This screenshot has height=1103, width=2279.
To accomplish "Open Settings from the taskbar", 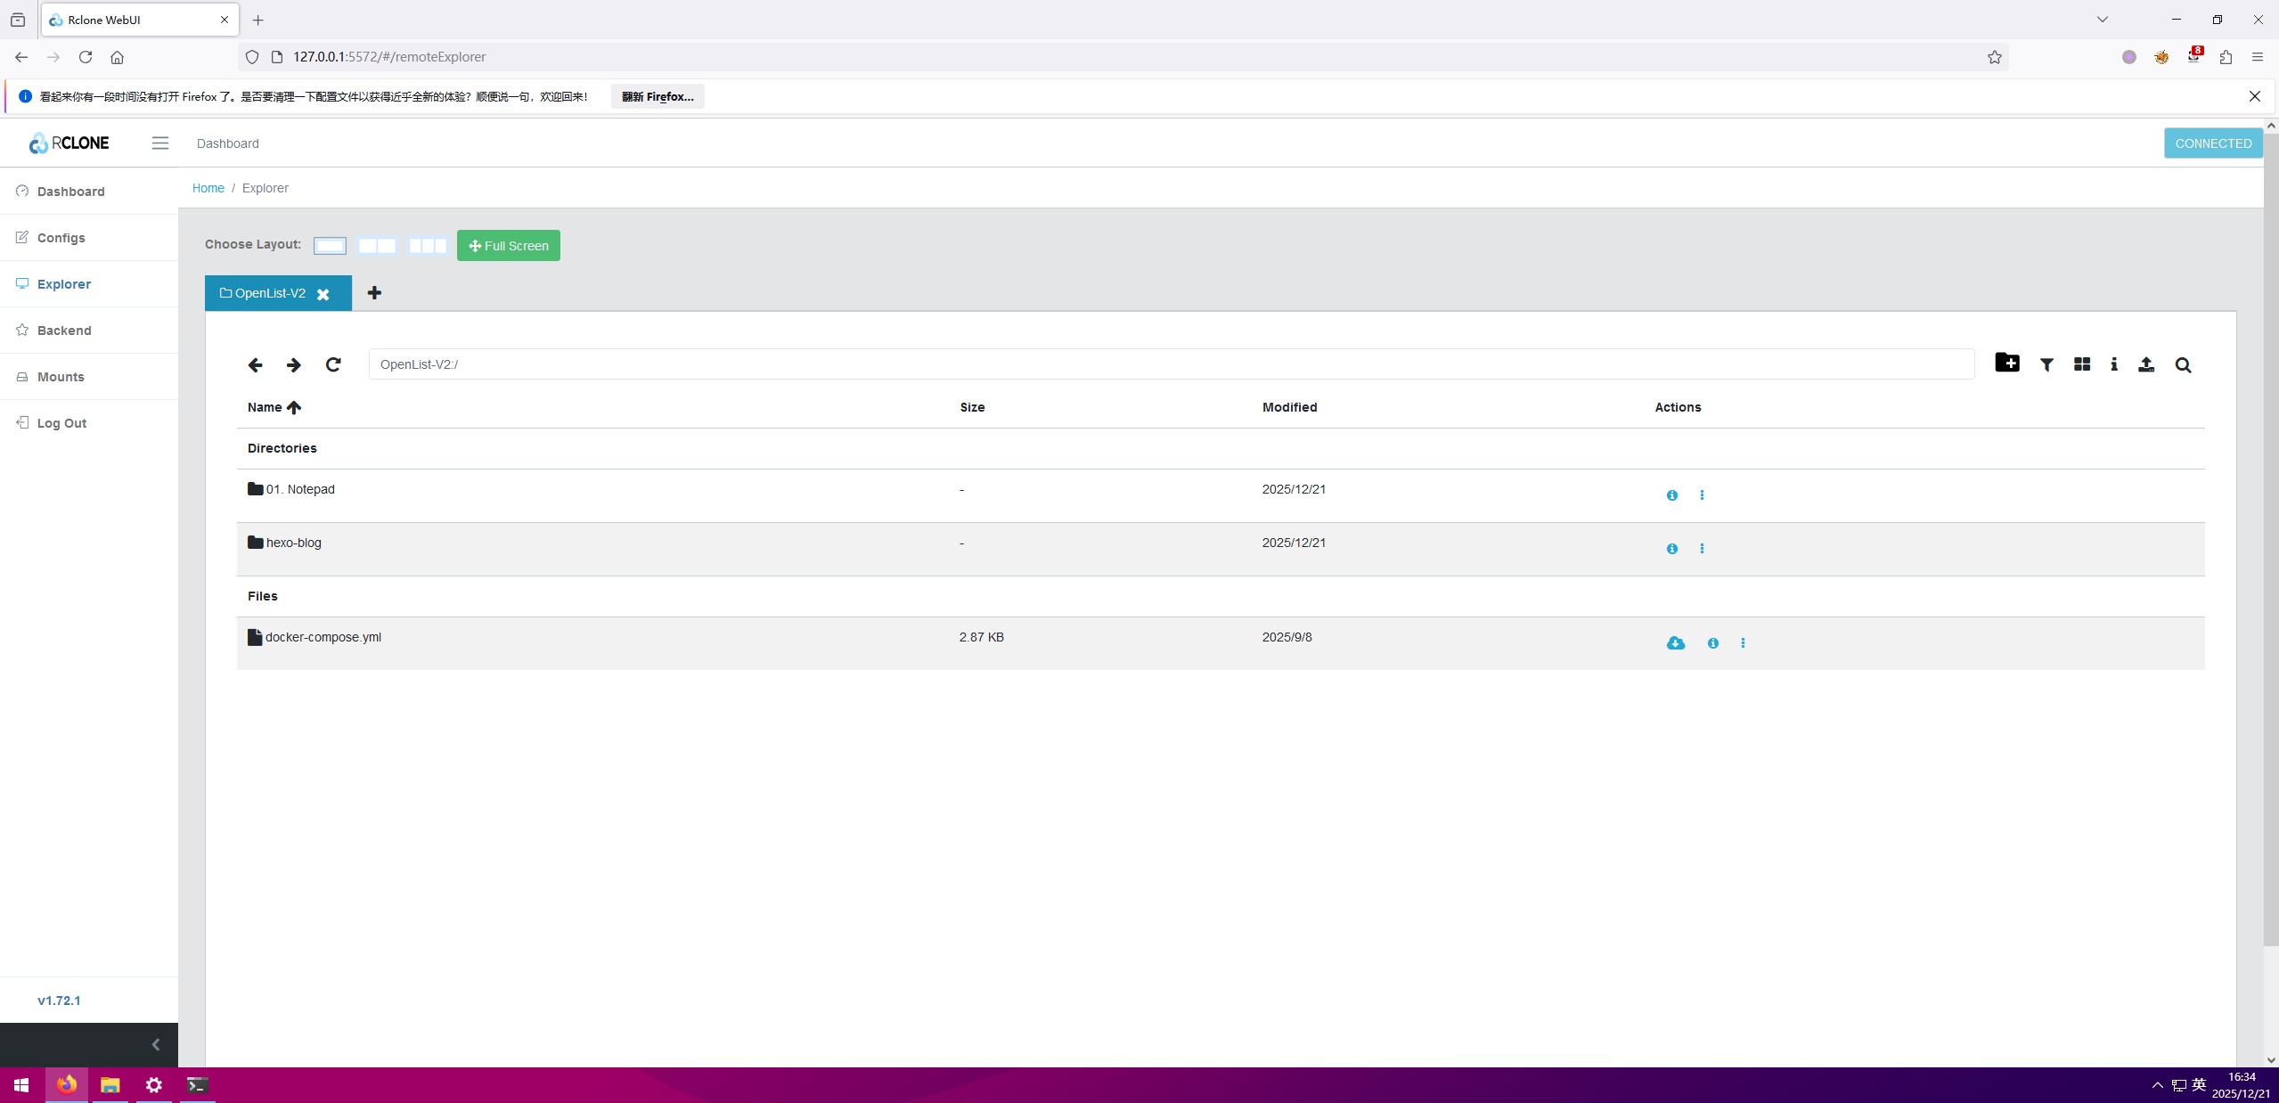I will (154, 1085).
